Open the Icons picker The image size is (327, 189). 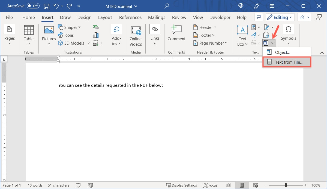tap(66, 35)
